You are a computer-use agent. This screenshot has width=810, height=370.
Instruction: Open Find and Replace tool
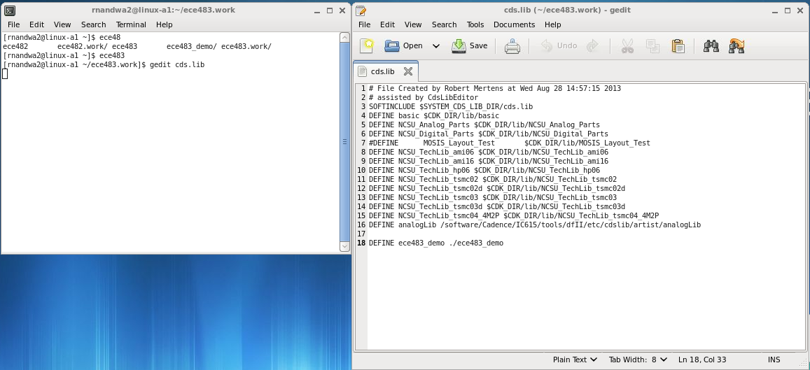[736, 46]
